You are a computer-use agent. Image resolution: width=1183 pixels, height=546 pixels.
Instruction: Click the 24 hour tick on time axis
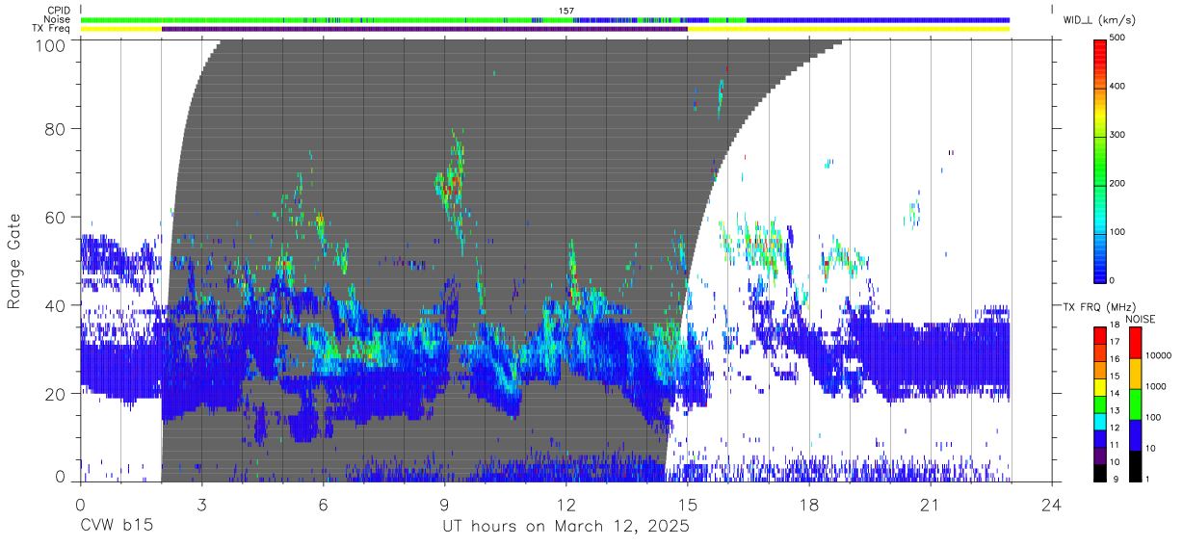point(1051,505)
